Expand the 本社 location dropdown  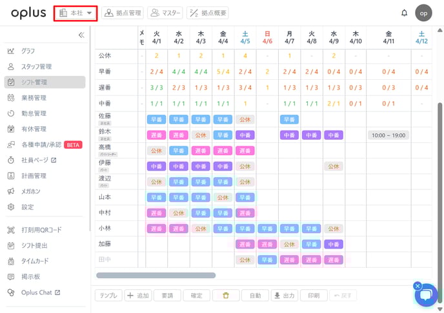76,13
